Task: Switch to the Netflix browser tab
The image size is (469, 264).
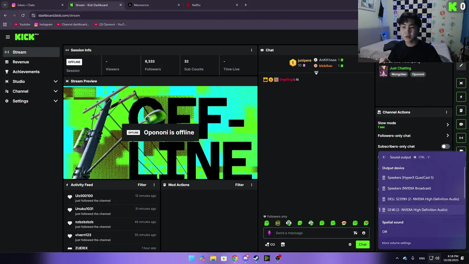Action: pyautogui.click(x=212, y=5)
